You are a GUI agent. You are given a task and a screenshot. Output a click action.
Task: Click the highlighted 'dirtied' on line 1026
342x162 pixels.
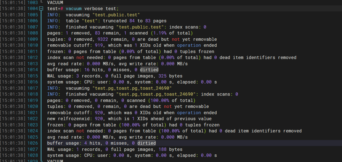(147, 143)
